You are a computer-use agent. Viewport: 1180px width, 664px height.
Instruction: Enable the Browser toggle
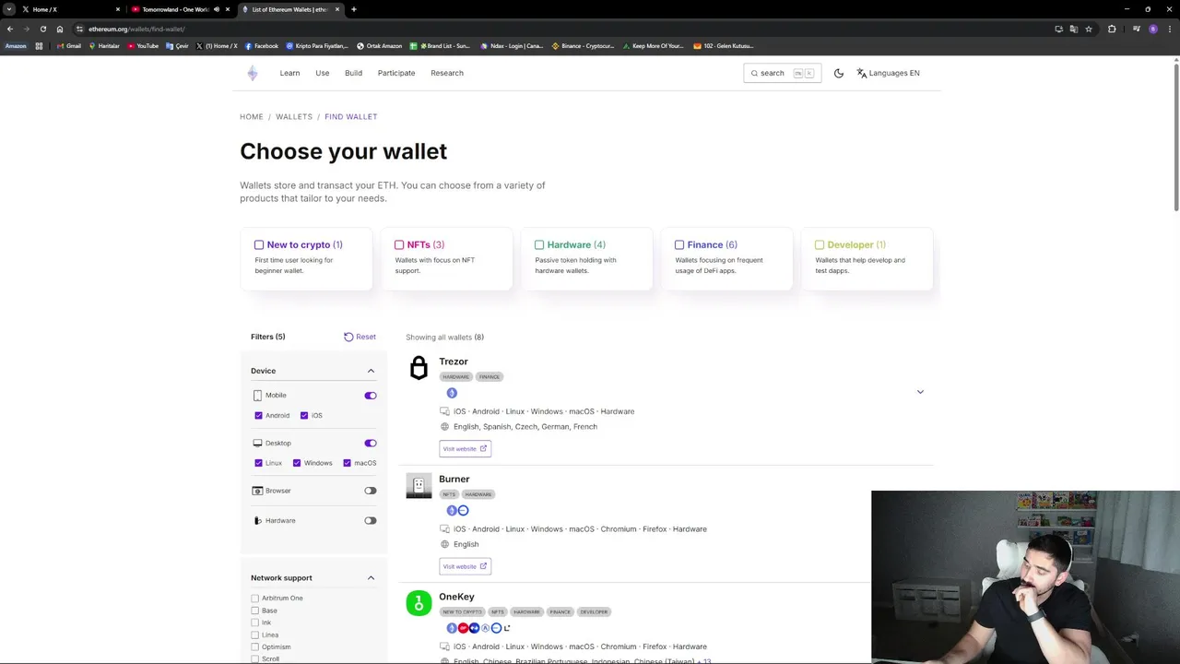click(371, 491)
